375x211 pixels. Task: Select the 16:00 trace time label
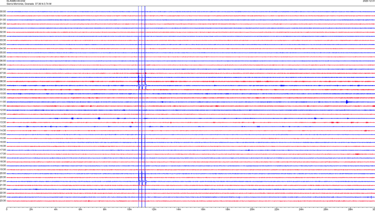(3, 142)
